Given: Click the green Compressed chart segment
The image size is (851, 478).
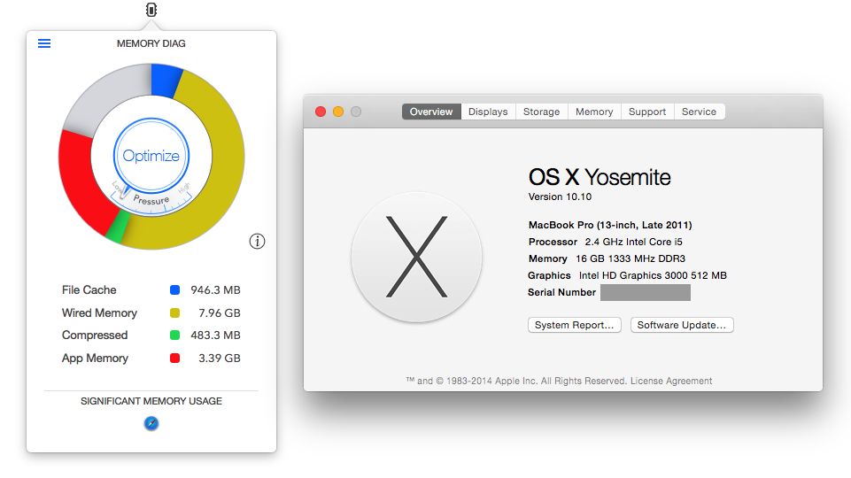Looking at the screenshot, I should pos(118,227).
